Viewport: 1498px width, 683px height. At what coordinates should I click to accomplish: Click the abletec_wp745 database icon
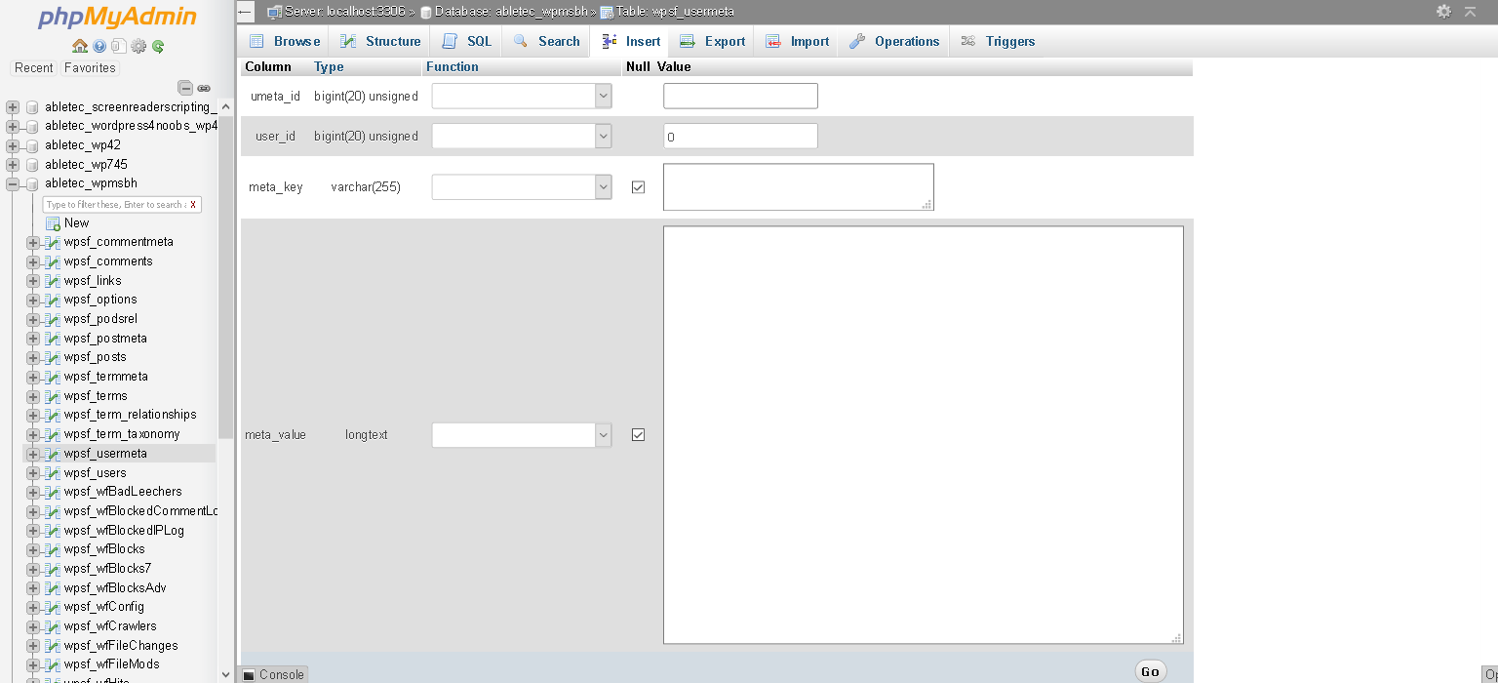32,165
